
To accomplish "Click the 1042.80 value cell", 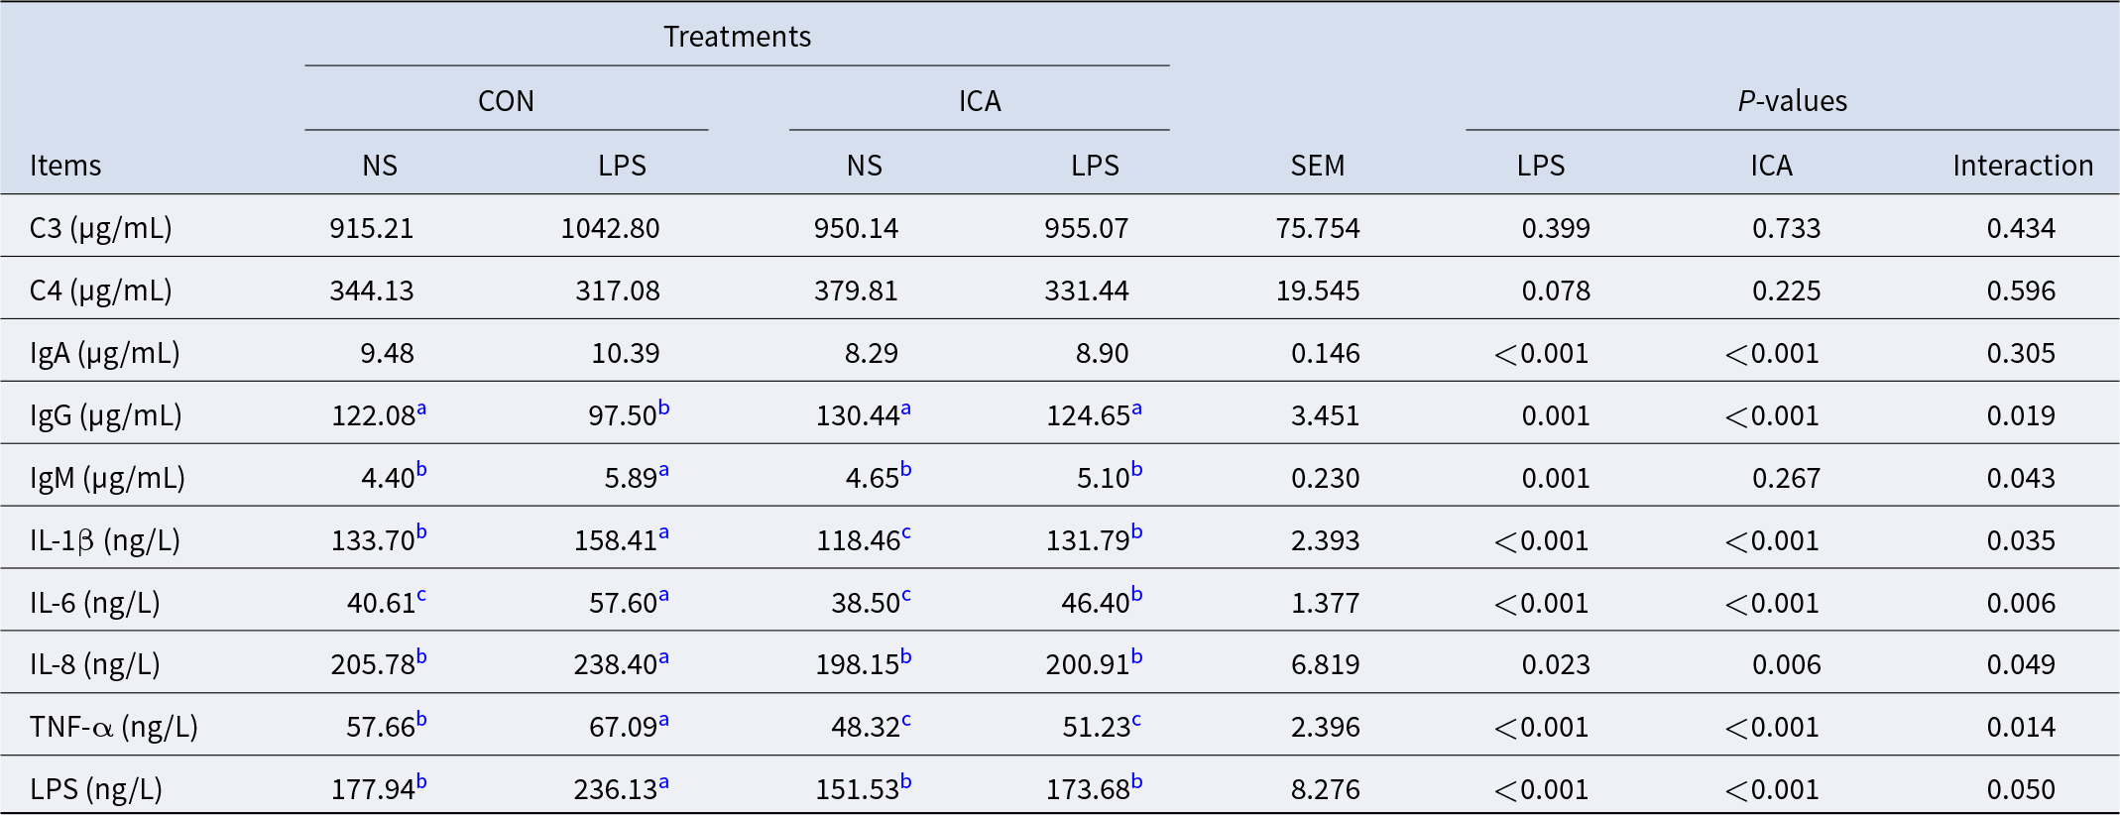I will click(x=610, y=228).
